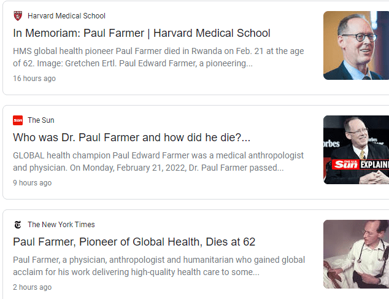This screenshot has height=299, width=389.
Task: Click The New York Times favicon
Action: point(18,225)
